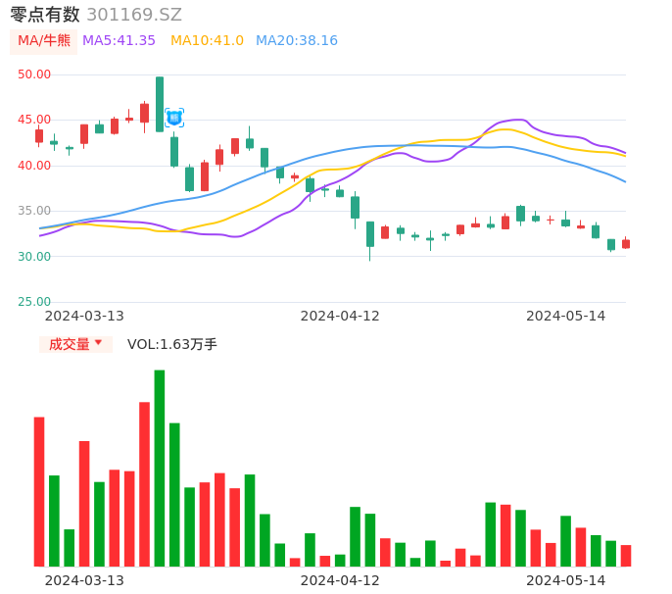This screenshot has width=672, height=594.
Task: Click the 30.00 price axis label
Action: point(35,257)
